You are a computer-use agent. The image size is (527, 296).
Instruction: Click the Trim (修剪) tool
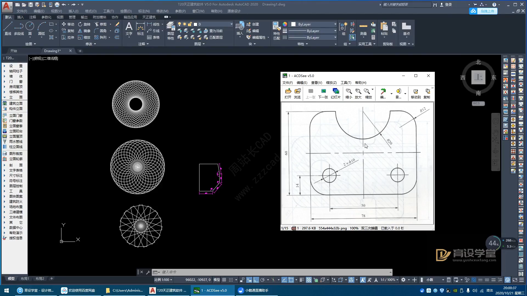pos(100,24)
